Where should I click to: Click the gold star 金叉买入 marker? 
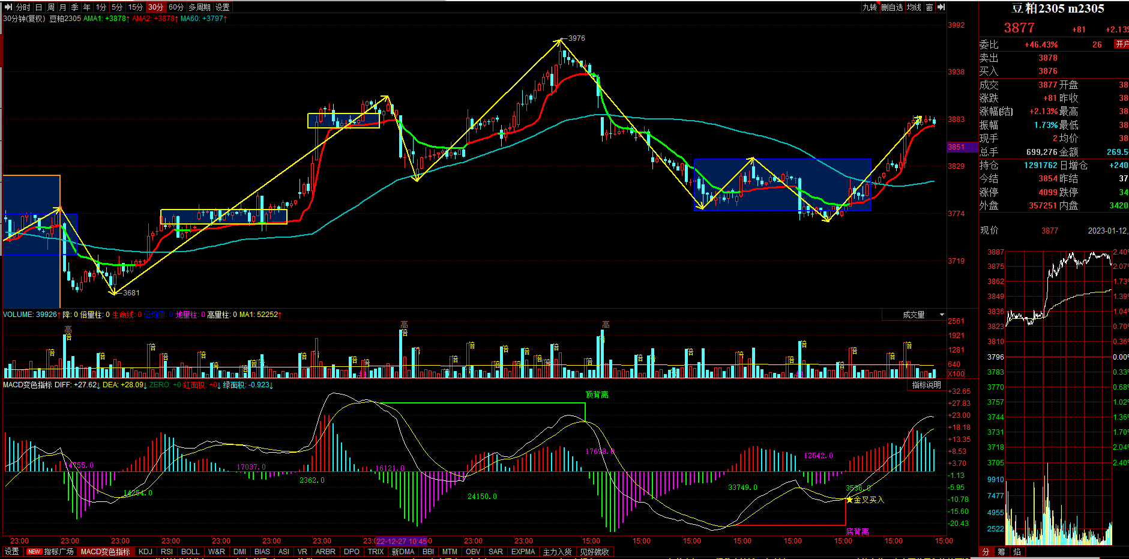[x=849, y=500]
